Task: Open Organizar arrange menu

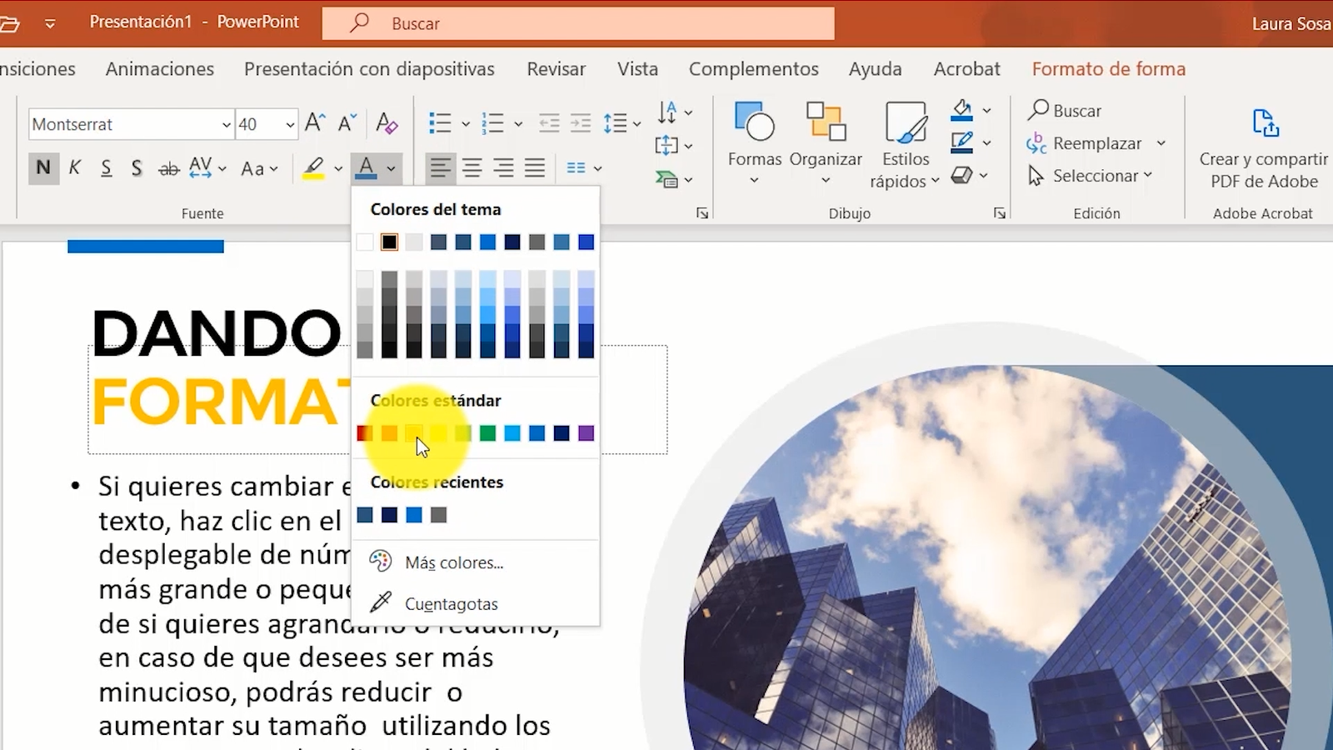Action: 826,143
